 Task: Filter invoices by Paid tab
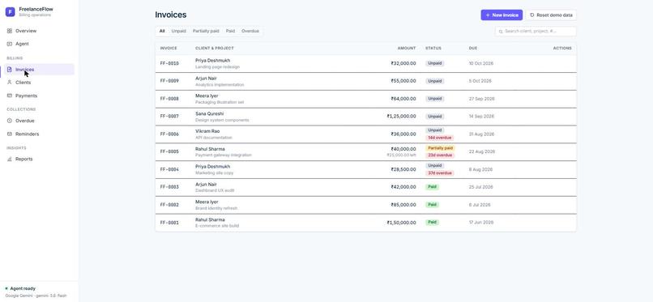pos(230,32)
